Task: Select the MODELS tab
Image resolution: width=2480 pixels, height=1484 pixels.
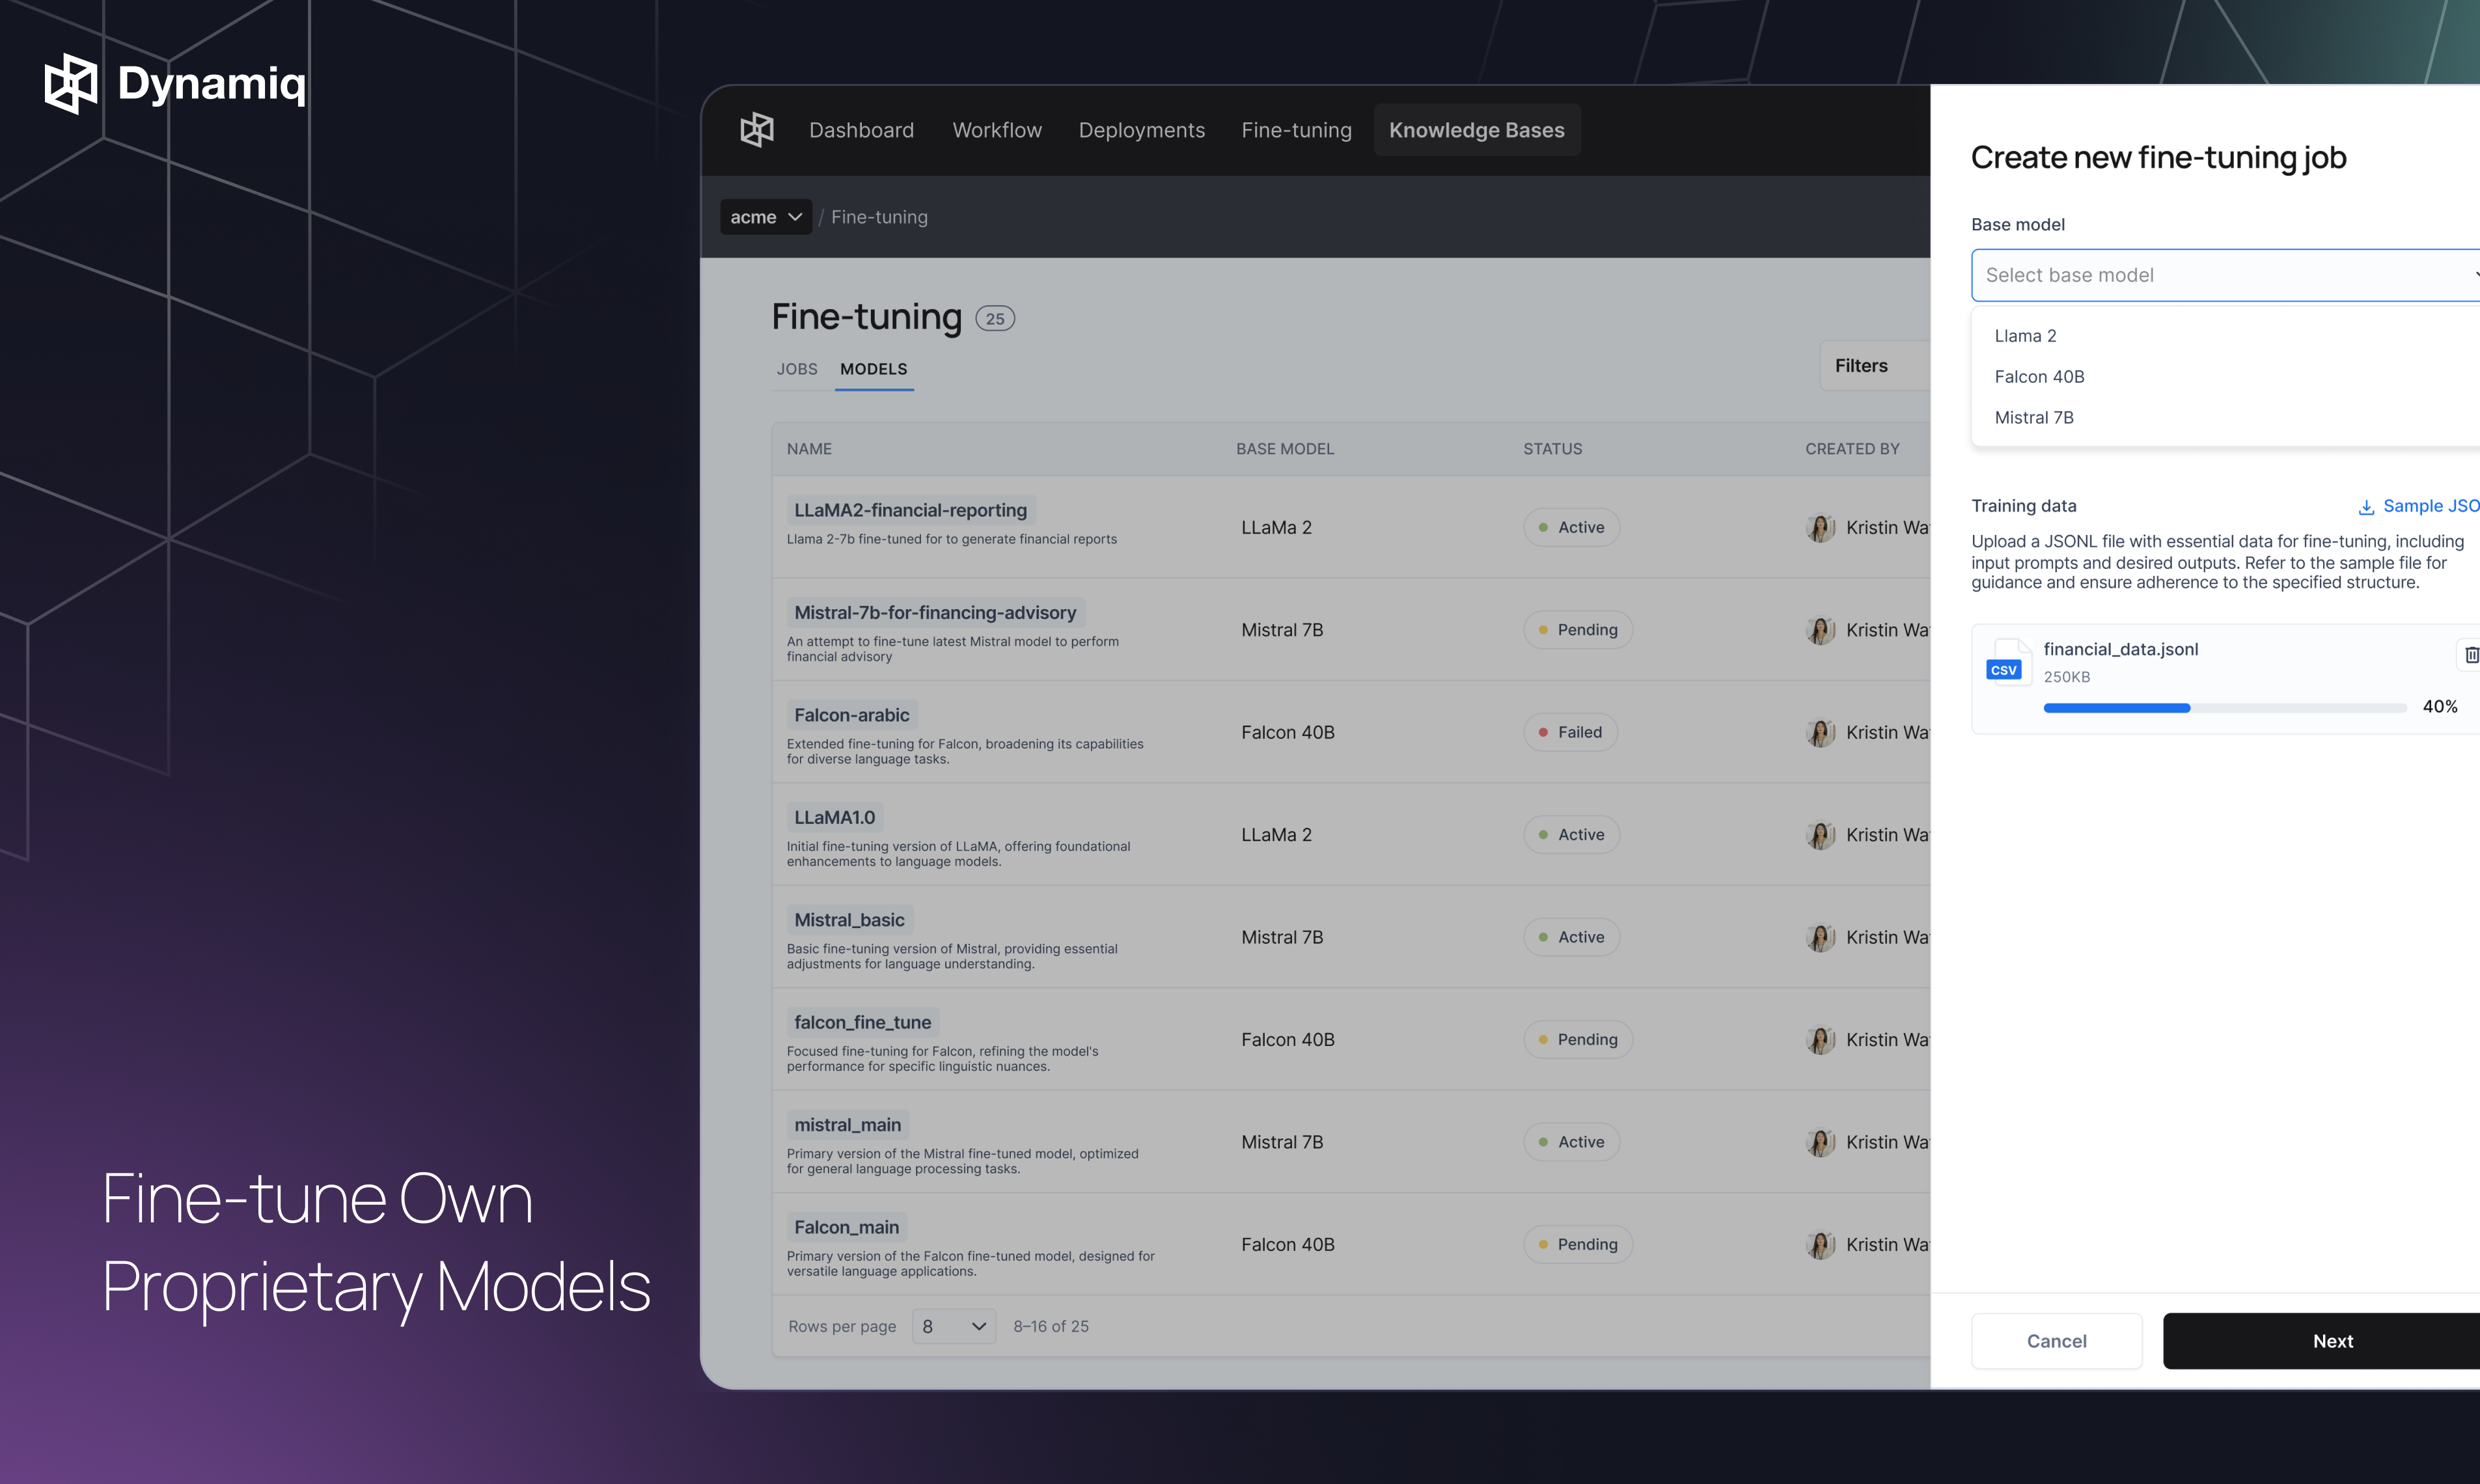Action: point(873,369)
